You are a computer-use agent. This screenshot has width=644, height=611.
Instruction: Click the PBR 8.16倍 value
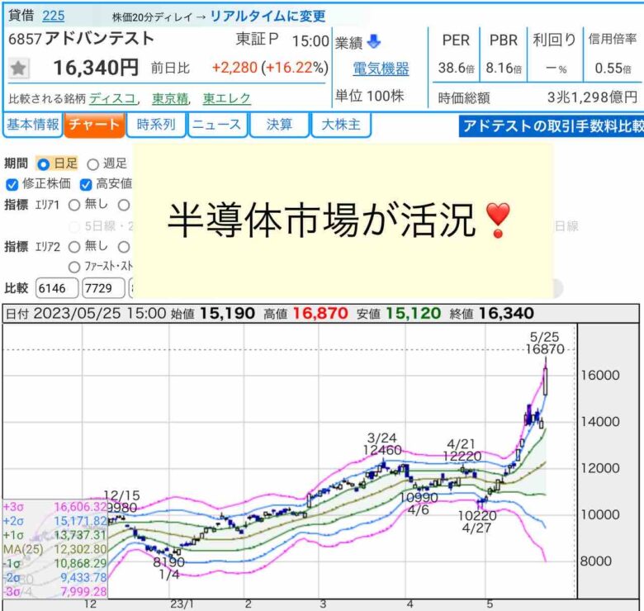click(x=504, y=68)
